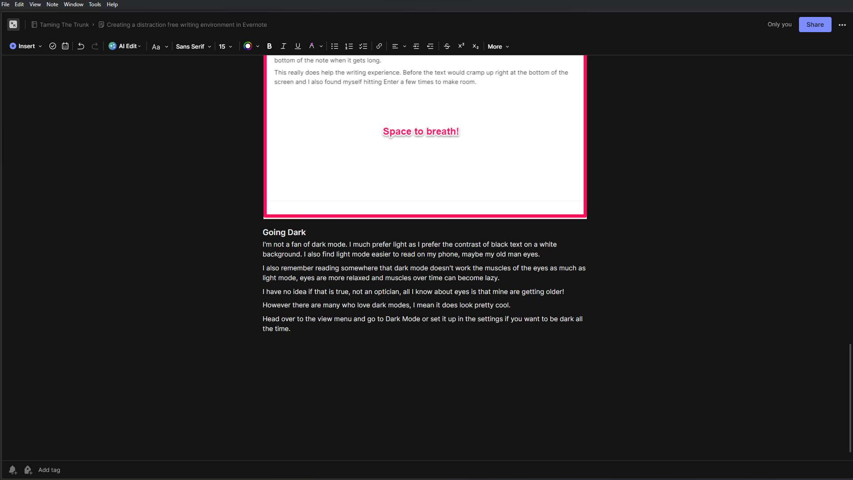
Task: Open the Taming The Trunk notebook link
Action: [x=64, y=25]
